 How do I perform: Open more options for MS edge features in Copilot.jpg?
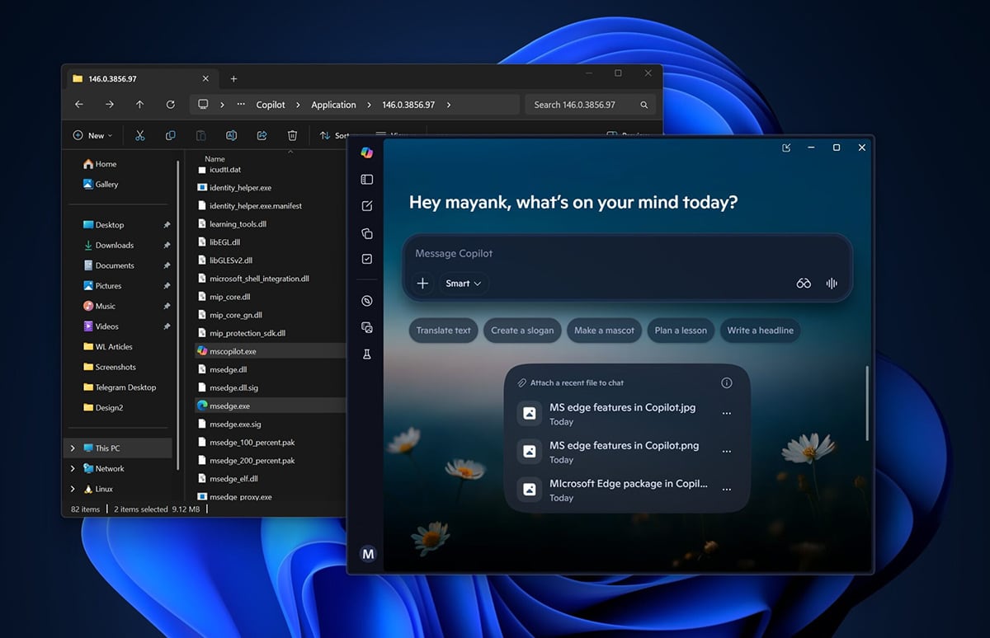727,414
